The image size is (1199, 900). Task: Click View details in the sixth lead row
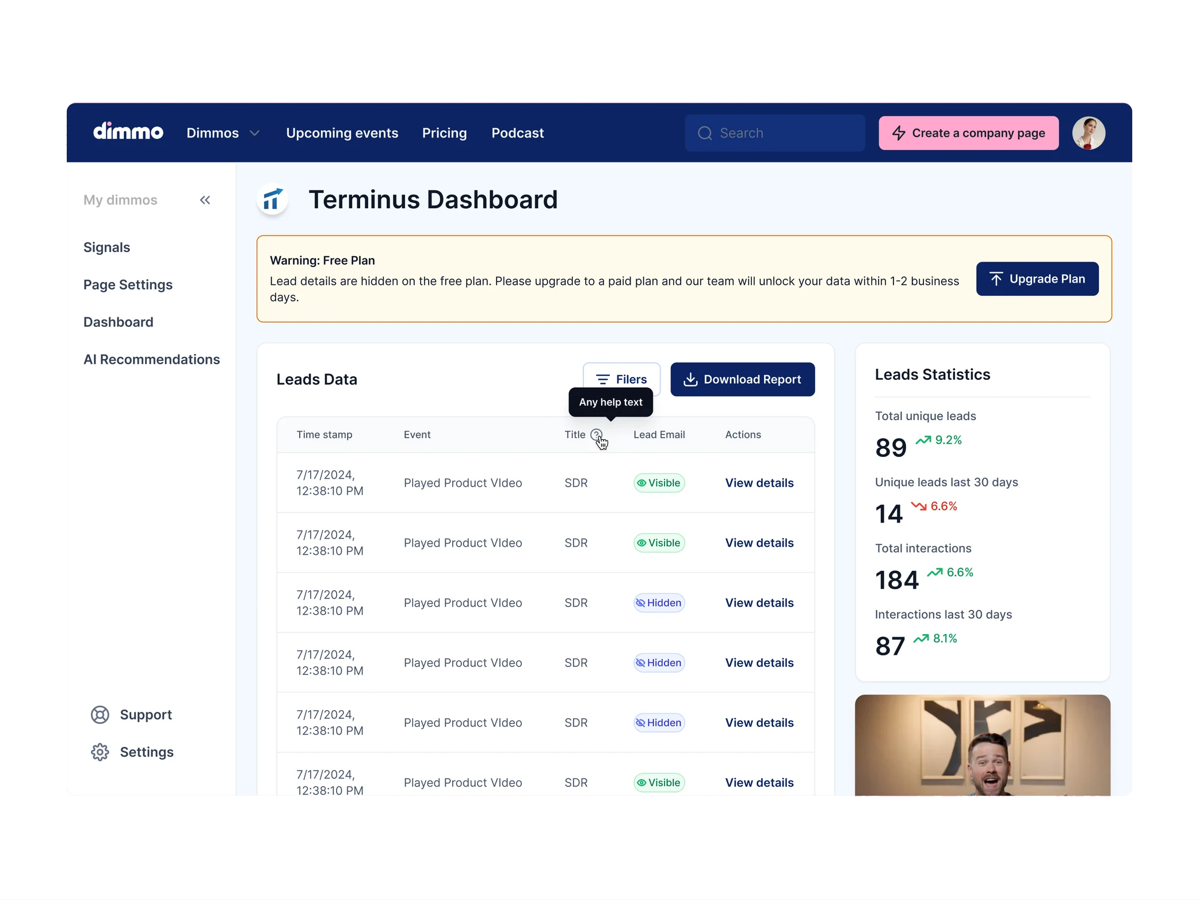point(759,783)
